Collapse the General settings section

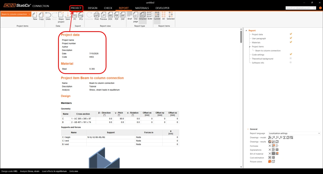tap(248, 129)
